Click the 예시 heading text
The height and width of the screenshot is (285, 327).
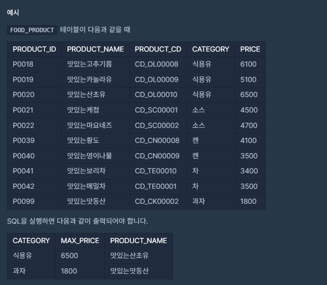13,12
